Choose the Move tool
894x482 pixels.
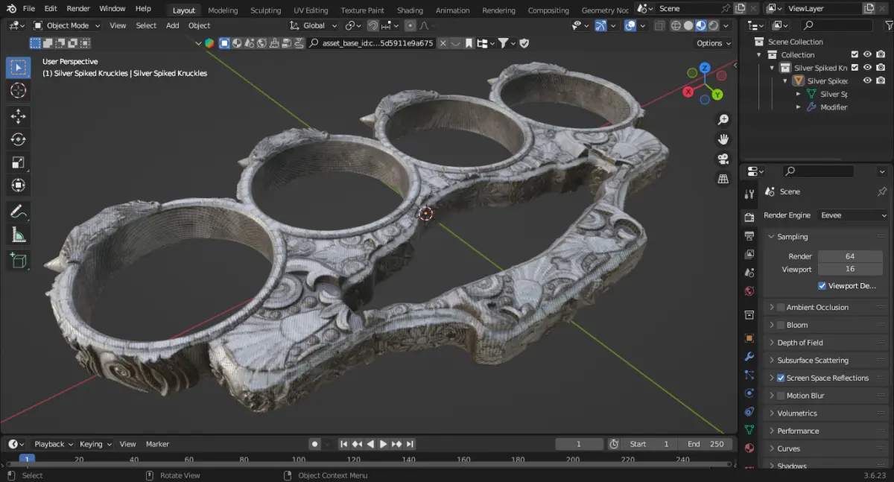(19, 116)
